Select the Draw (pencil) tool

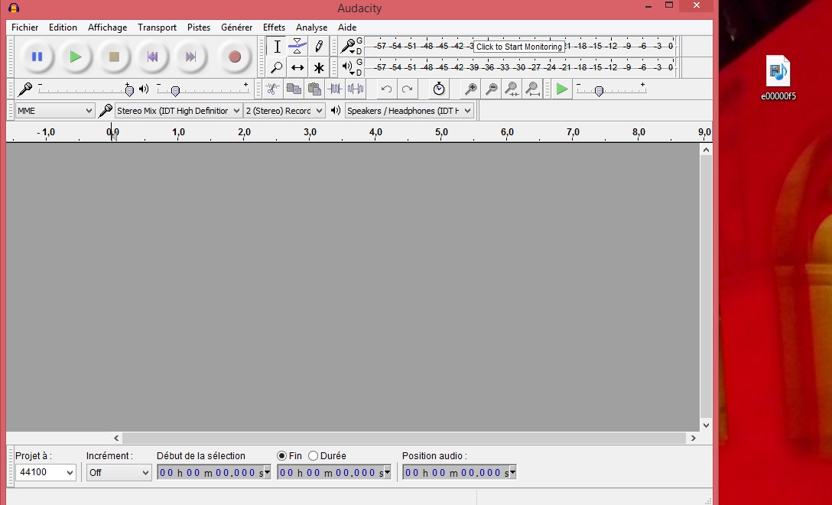point(318,47)
